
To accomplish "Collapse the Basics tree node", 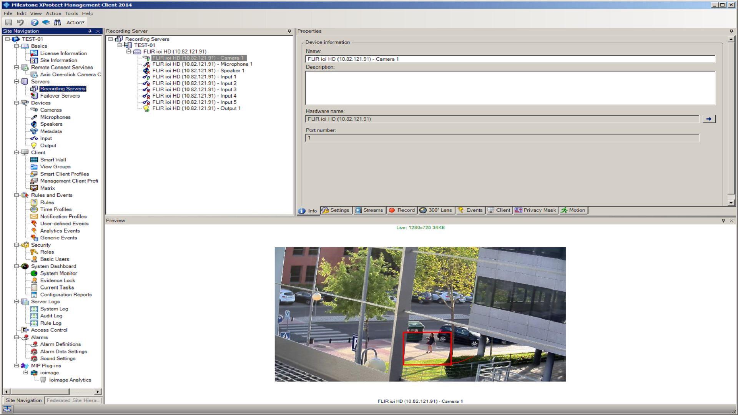I will [17, 46].
